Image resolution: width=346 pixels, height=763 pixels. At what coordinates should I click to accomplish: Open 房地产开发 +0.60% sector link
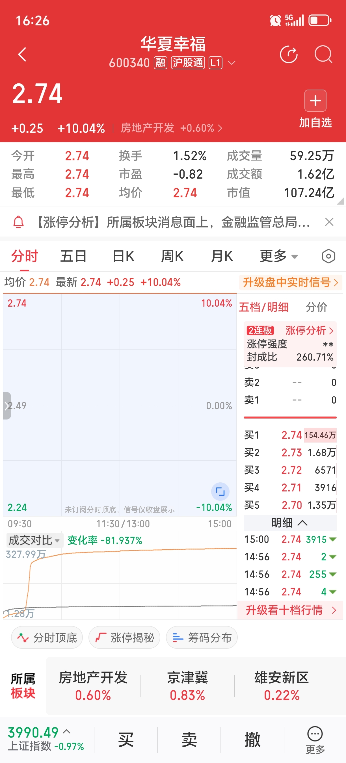coord(171,128)
